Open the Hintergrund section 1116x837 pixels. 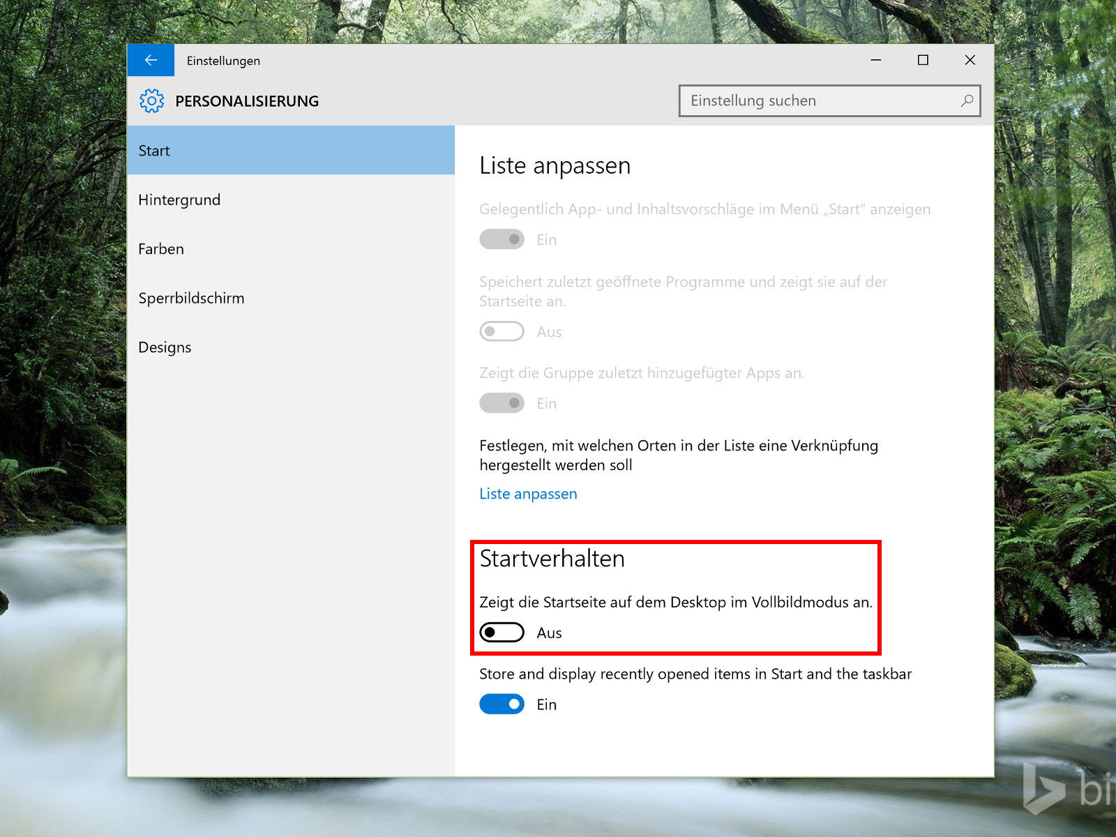coord(291,199)
